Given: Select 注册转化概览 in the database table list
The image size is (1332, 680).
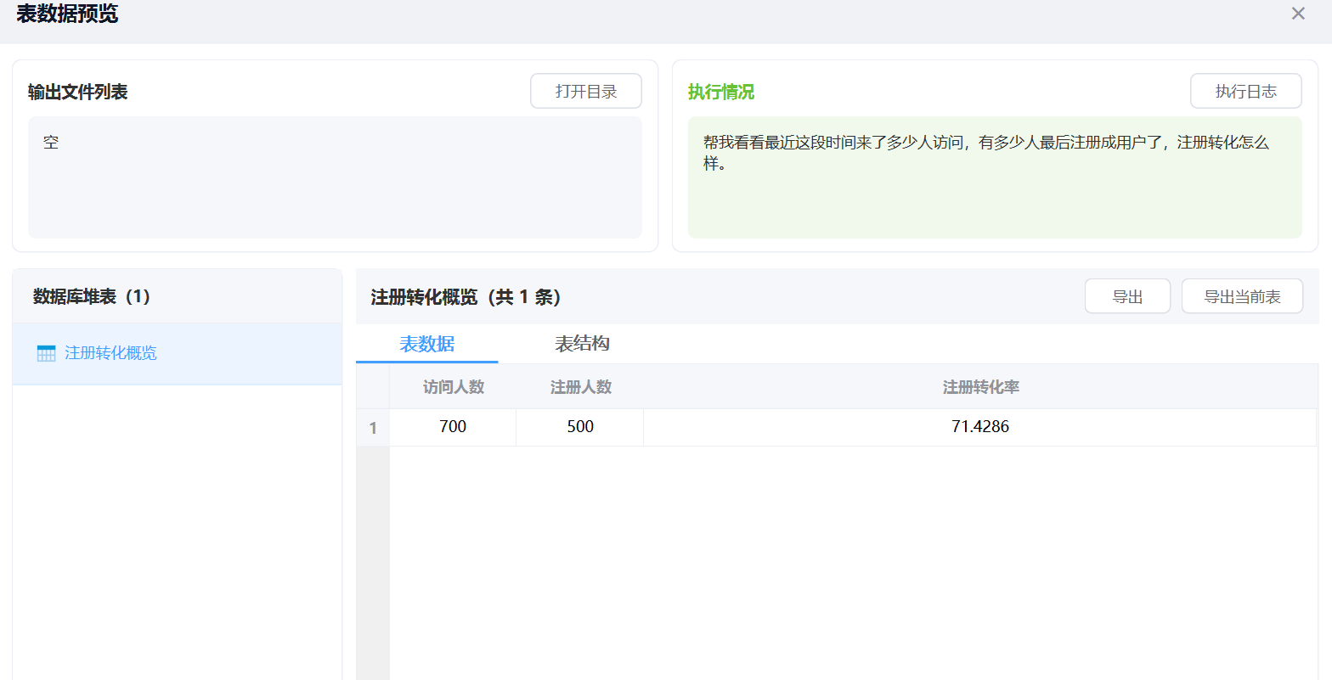Looking at the screenshot, I should pos(110,353).
